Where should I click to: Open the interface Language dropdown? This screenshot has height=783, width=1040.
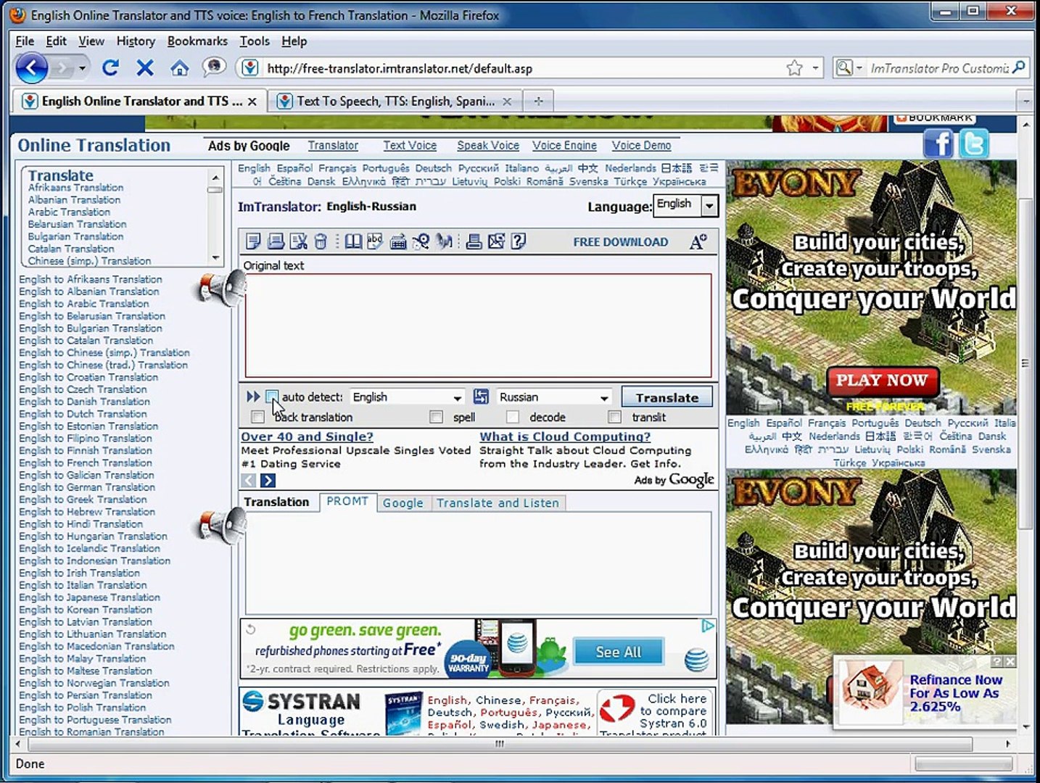[x=685, y=205]
